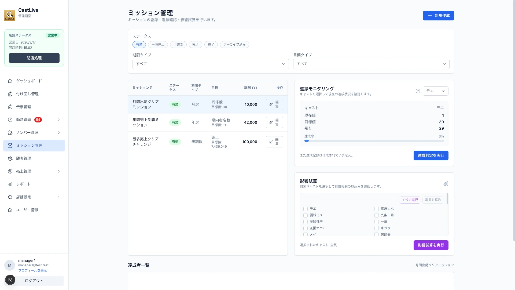
Task: Check the キララ cast checkbox
Action: click(377, 228)
